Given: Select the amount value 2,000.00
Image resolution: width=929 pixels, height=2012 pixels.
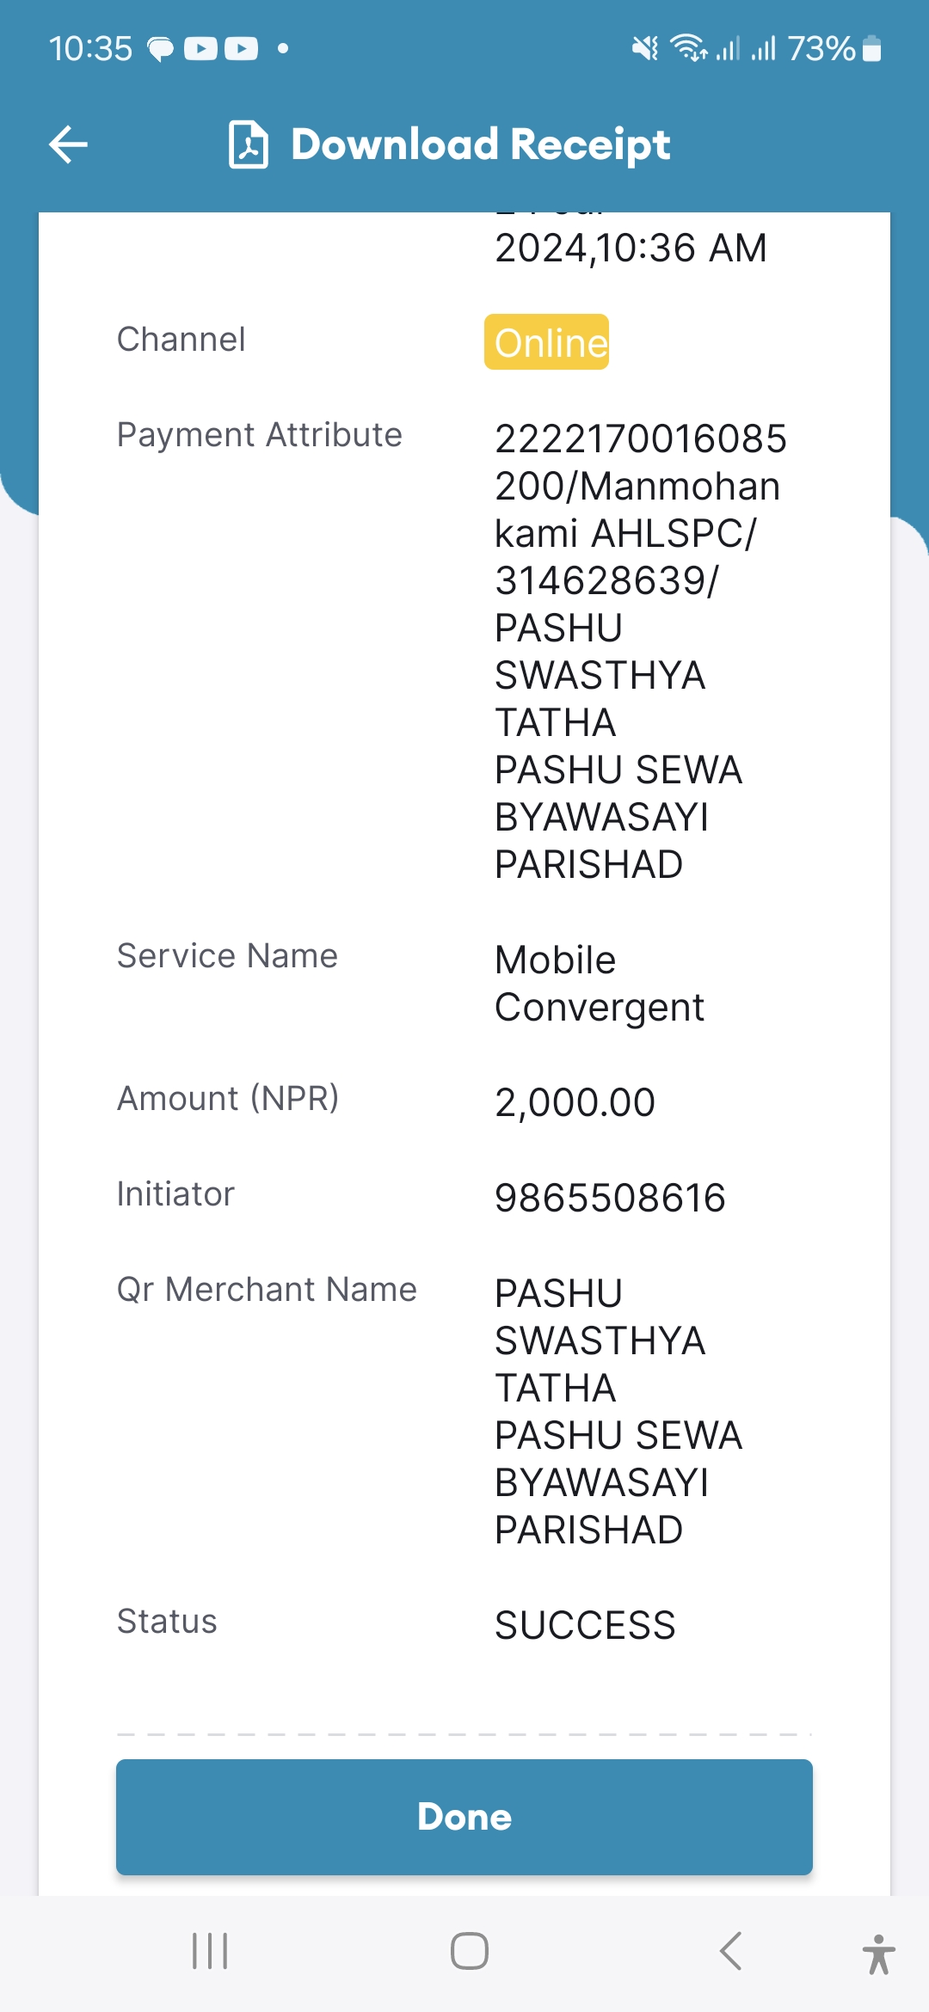Looking at the screenshot, I should click(x=575, y=1102).
